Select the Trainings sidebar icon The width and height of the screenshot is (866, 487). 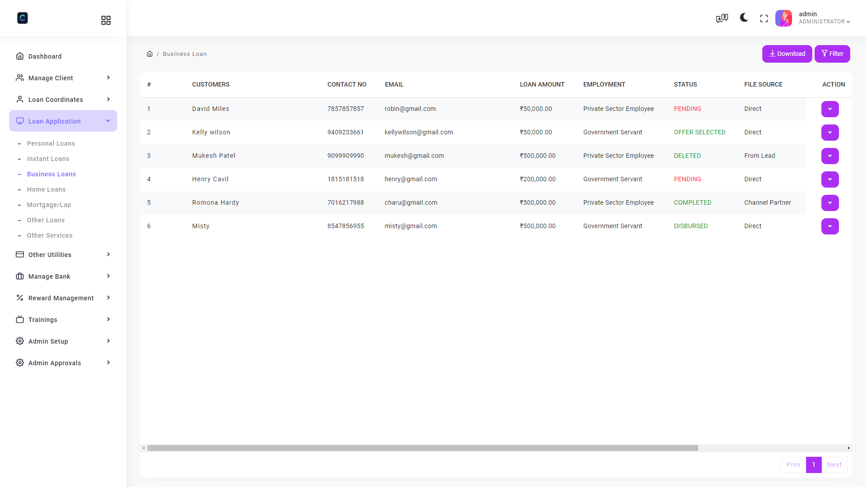[20, 319]
